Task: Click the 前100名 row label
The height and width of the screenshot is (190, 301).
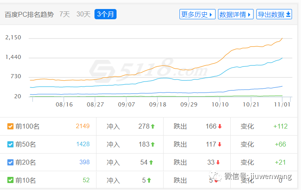Action: [x=27, y=127]
